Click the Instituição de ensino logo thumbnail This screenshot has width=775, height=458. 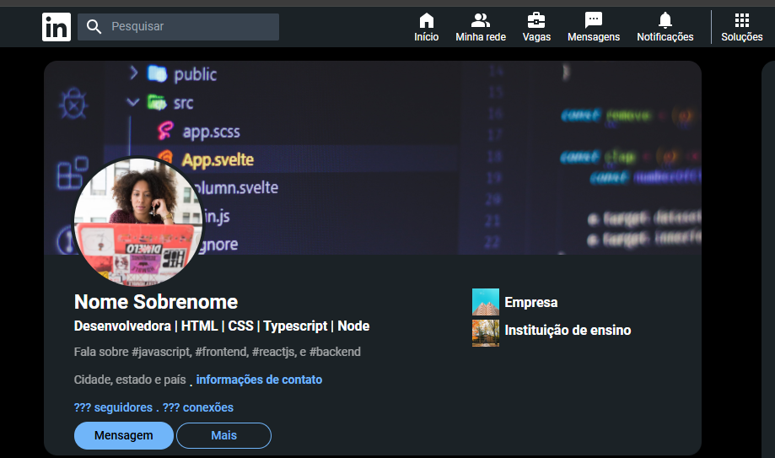(x=486, y=332)
